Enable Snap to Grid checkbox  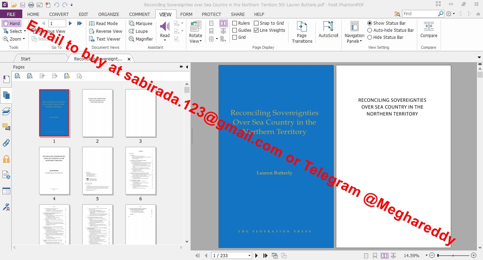point(269,23)
